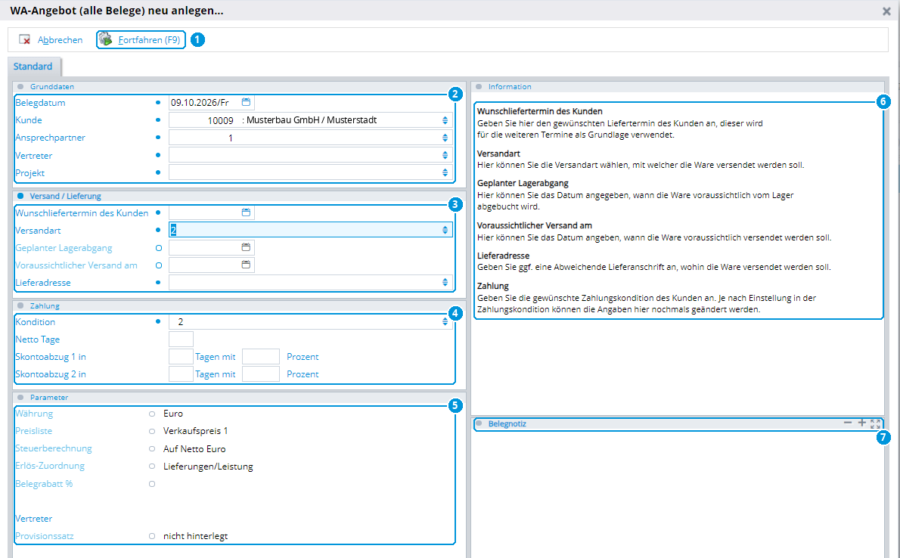Open the Ansprechpartner dropdown

[445, 138]
